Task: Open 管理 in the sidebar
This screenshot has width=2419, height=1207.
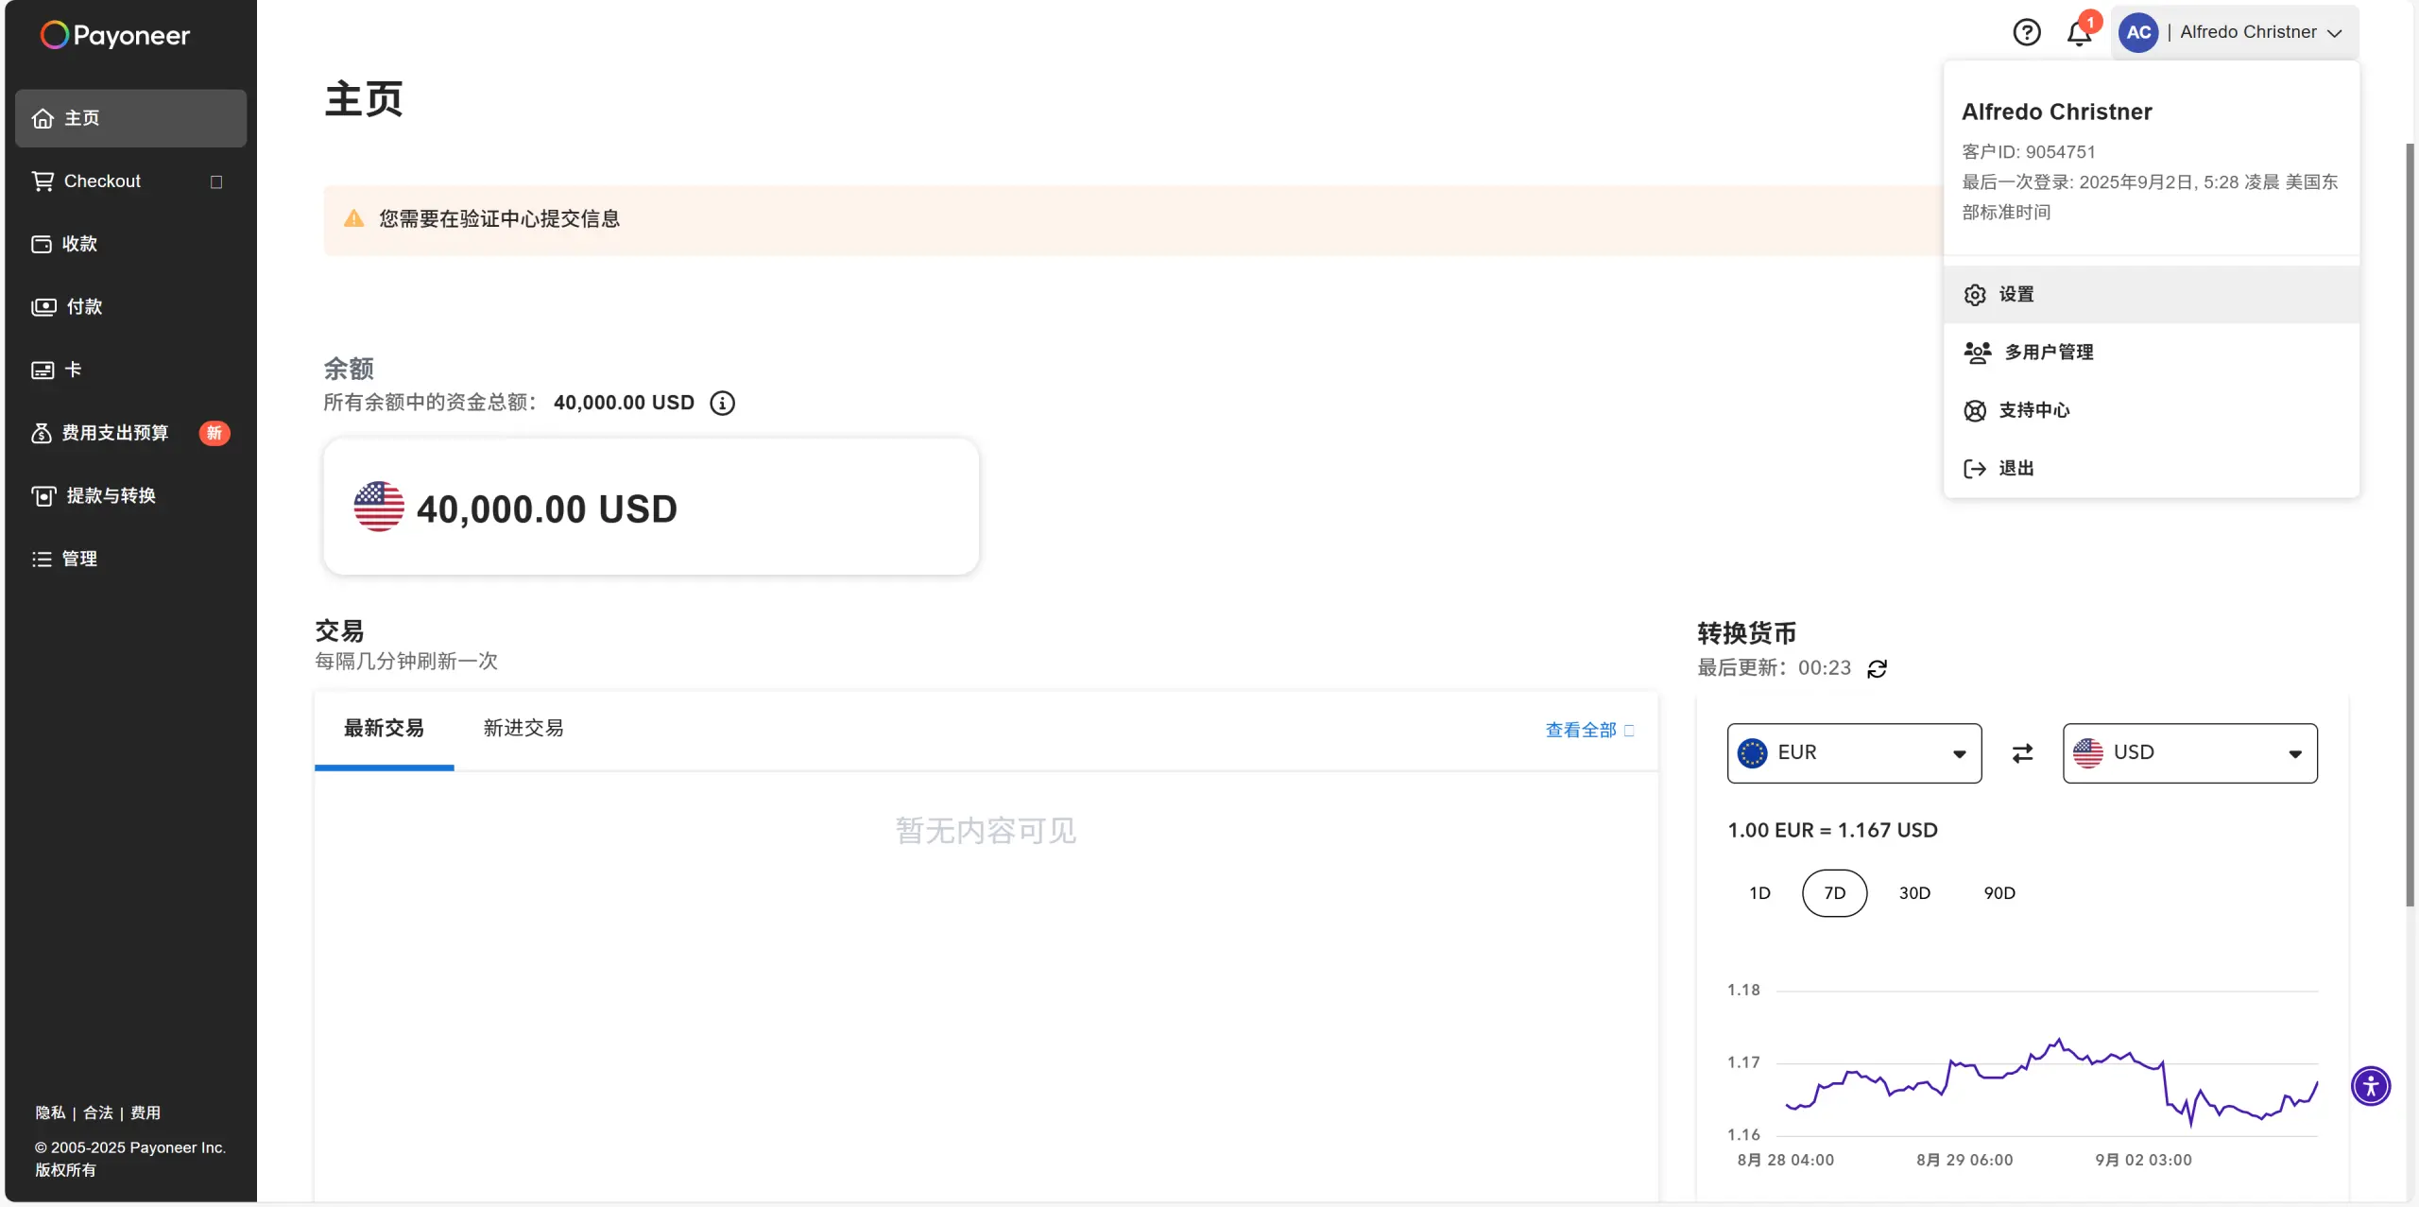Action: pos(131,559)
